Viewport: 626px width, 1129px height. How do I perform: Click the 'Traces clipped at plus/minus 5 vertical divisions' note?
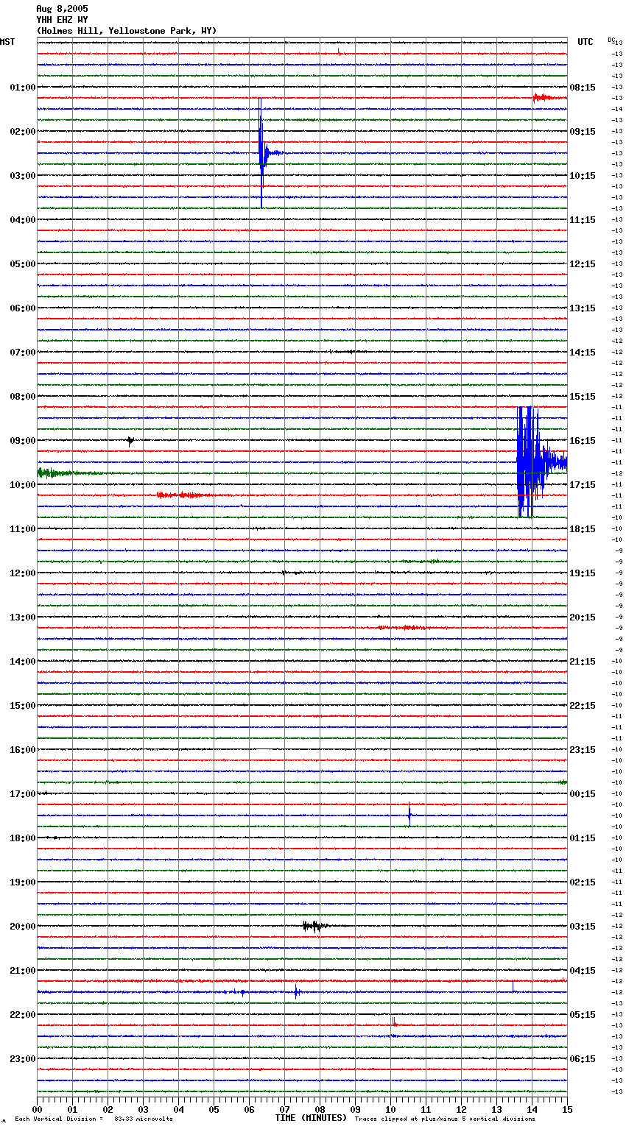tap(445, 1119)
